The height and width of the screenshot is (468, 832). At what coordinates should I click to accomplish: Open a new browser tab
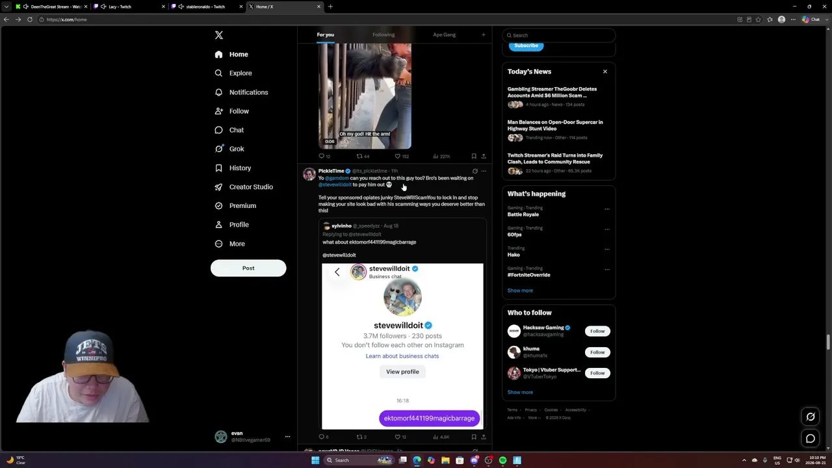tap(330, 6)
